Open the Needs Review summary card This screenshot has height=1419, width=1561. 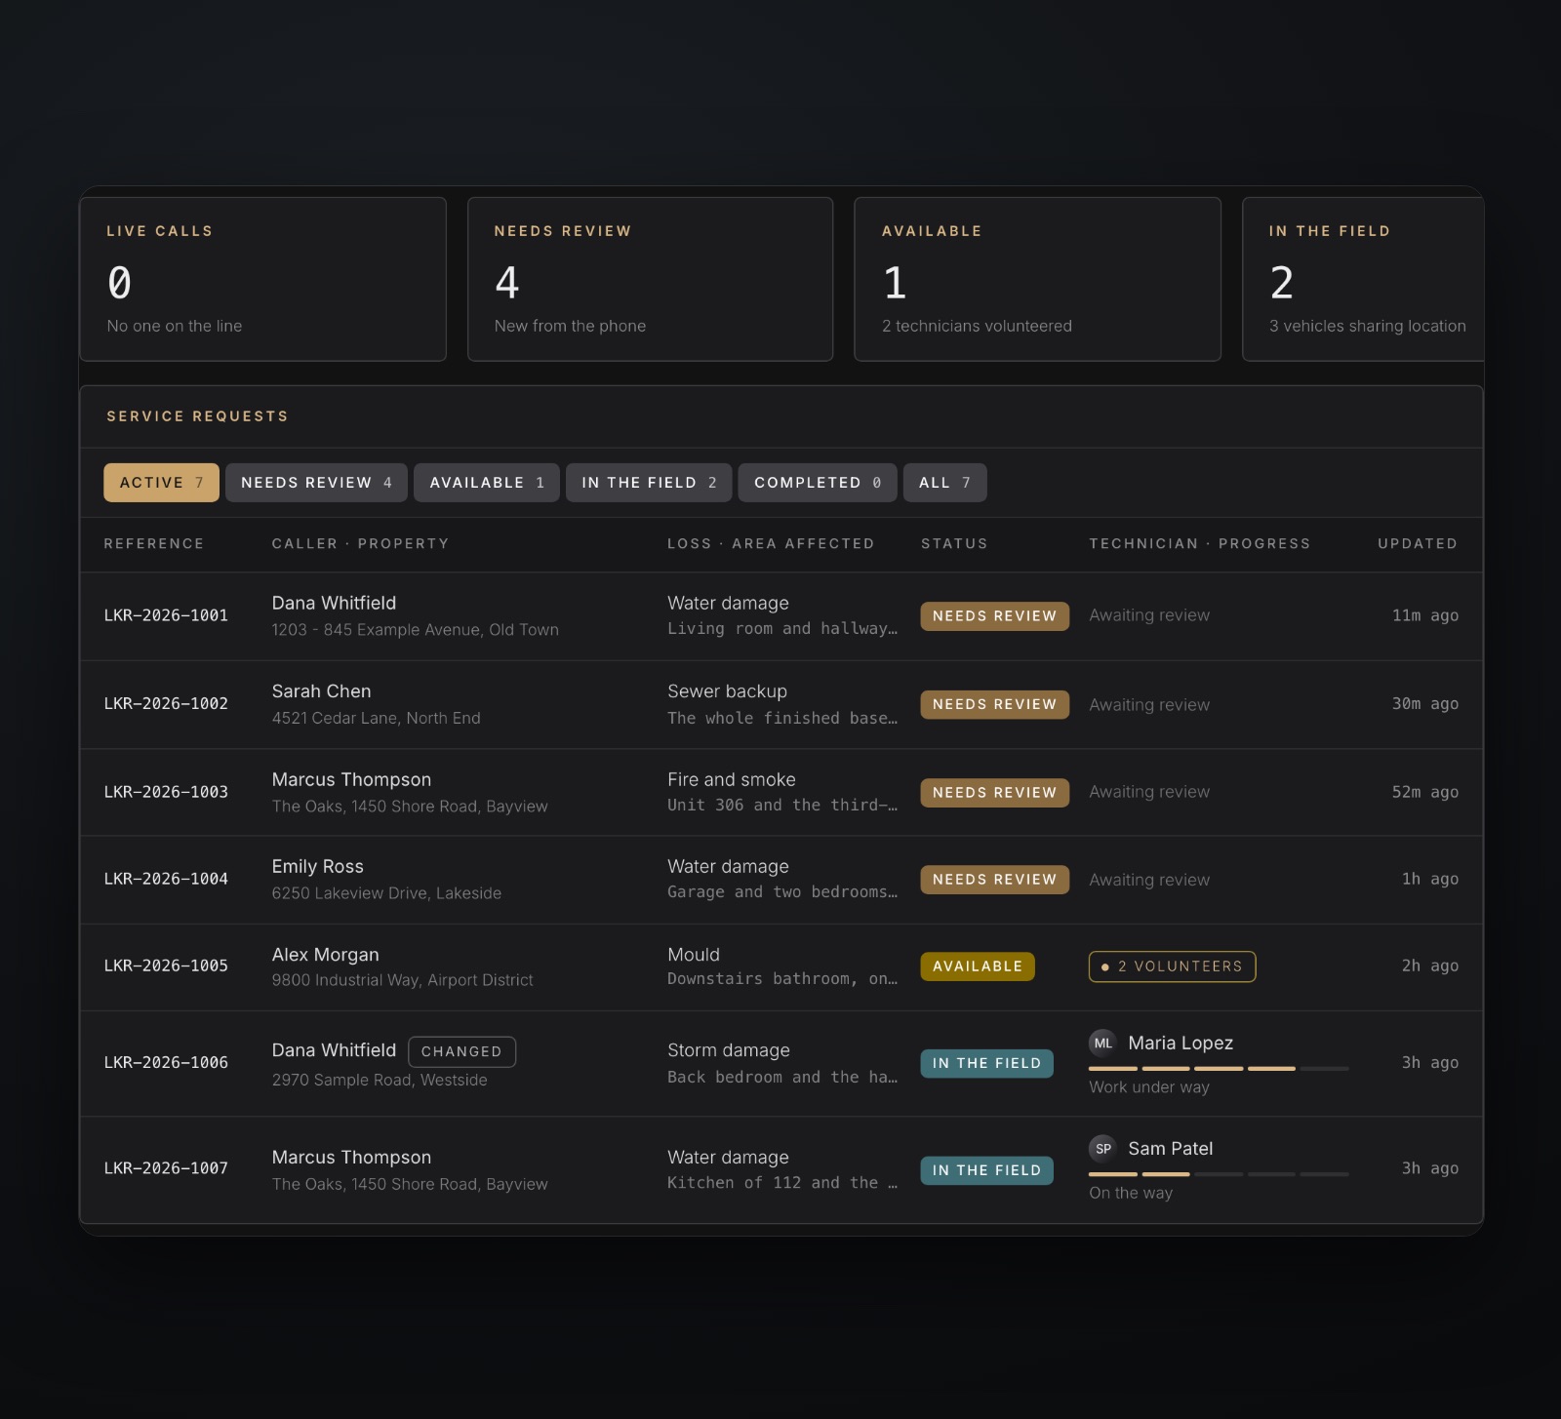pos(650,279)
